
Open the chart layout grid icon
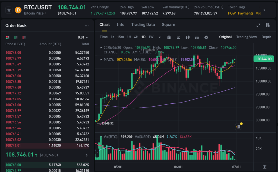click(x=268, y=25)
